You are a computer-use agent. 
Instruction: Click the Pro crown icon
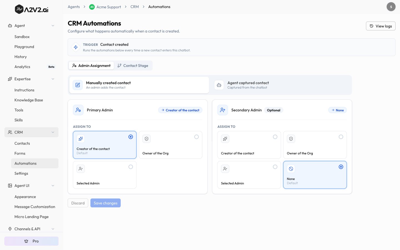click(26, 241)
